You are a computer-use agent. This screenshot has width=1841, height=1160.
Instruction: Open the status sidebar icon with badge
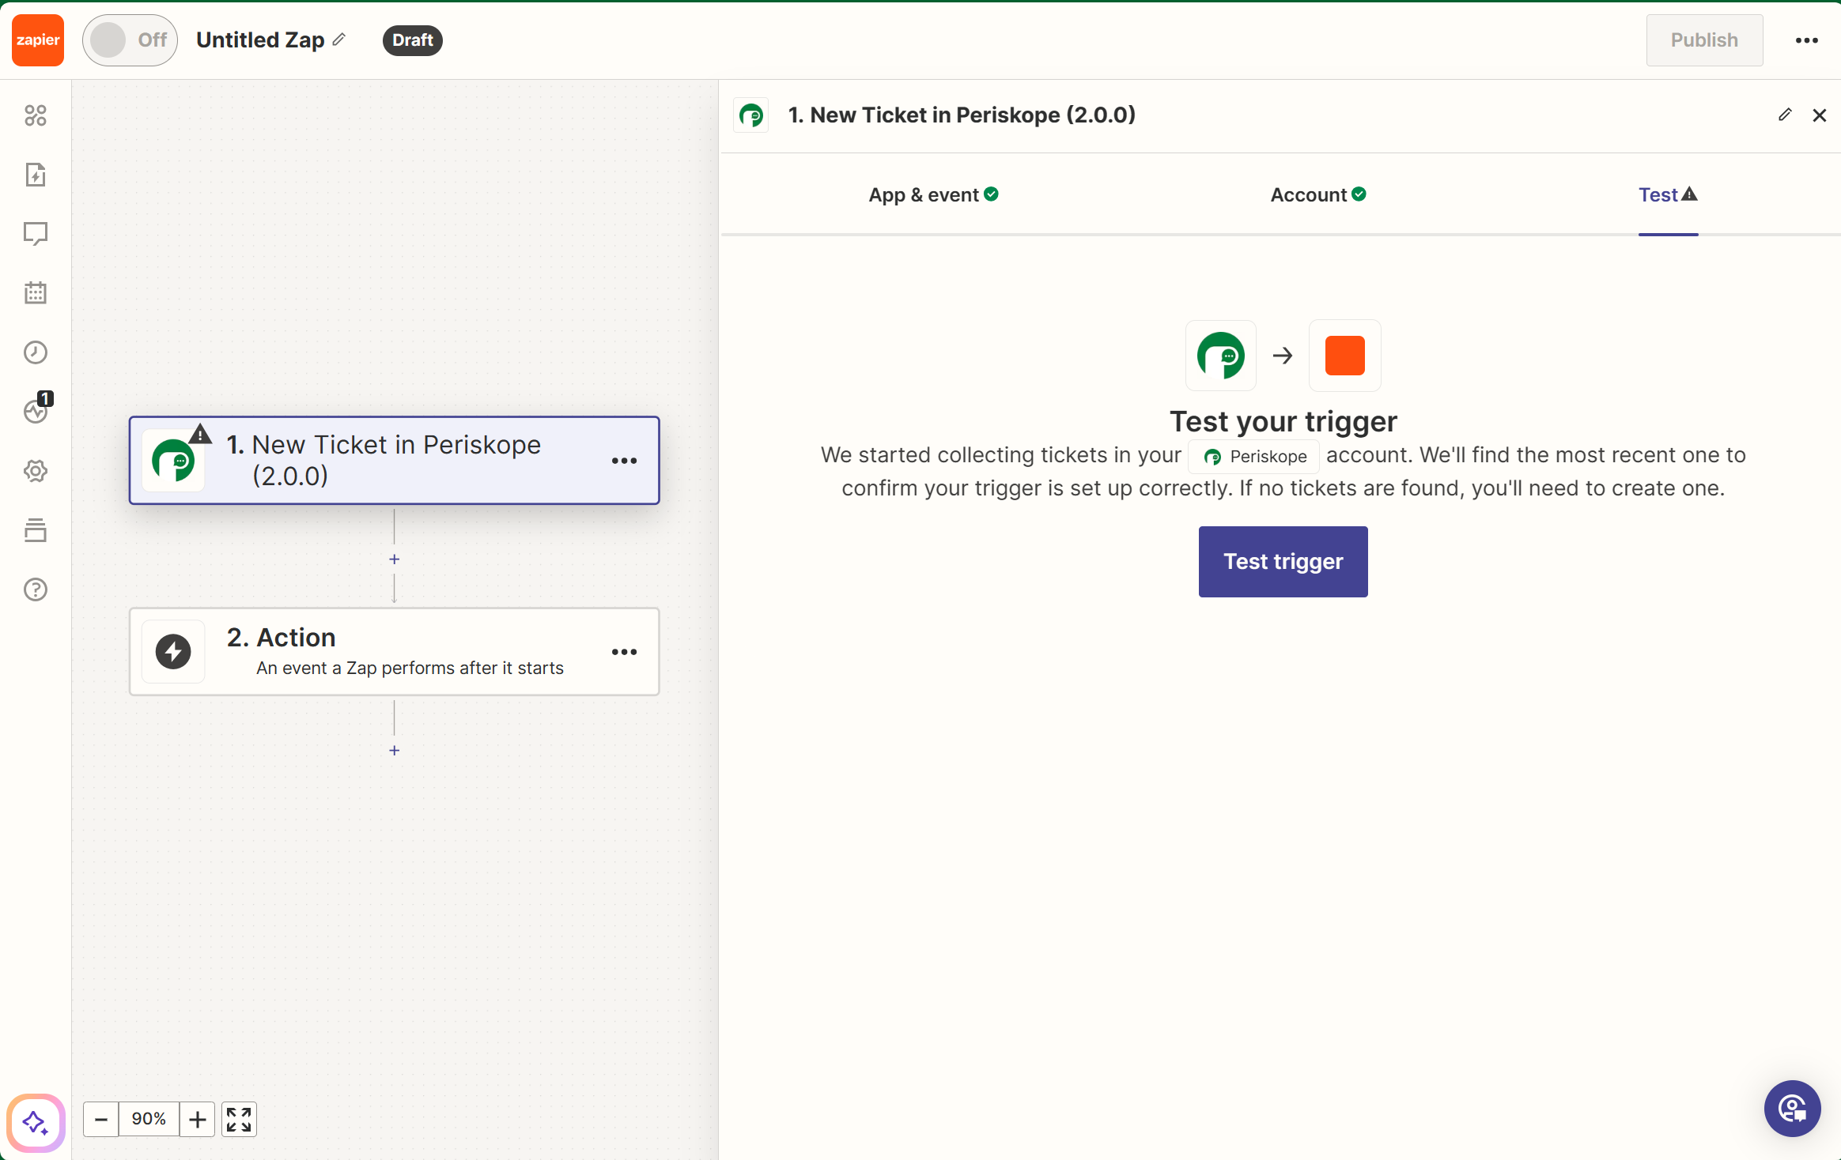pos(37,409)
